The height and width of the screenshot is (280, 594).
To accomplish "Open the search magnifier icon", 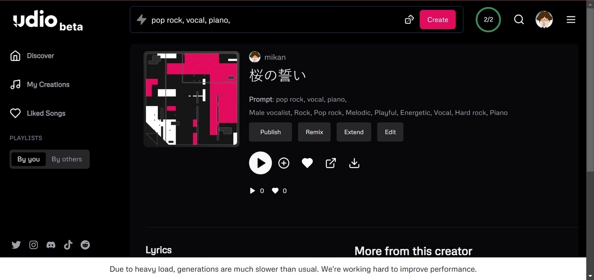I will pos(519,20).
